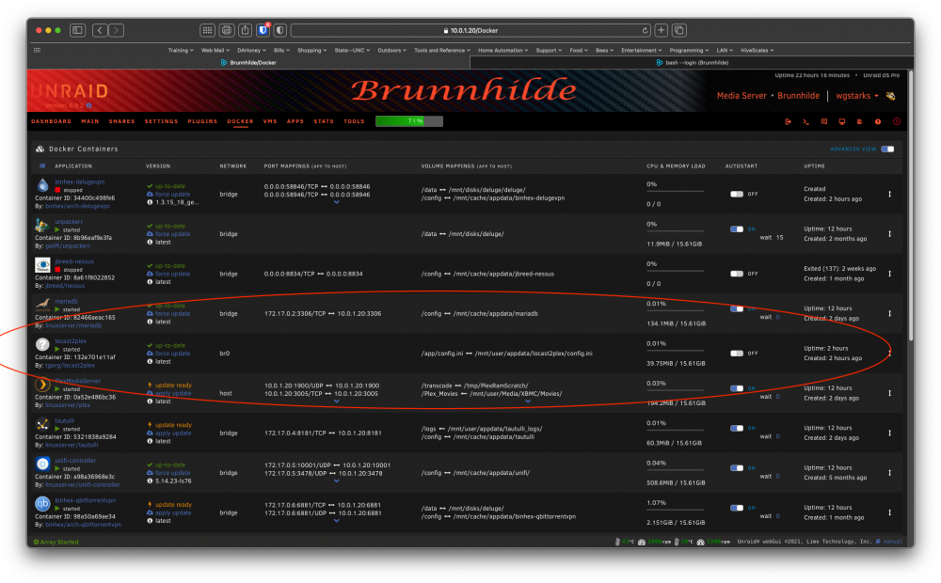Click the page vertical scrollbar
The width and height of the screenshot is (941, 583).
pyautogui.click(x=910, y=207)
